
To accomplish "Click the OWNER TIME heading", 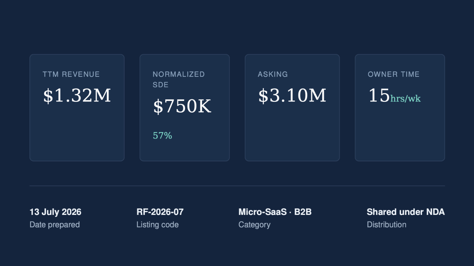I will coord(394,74).
